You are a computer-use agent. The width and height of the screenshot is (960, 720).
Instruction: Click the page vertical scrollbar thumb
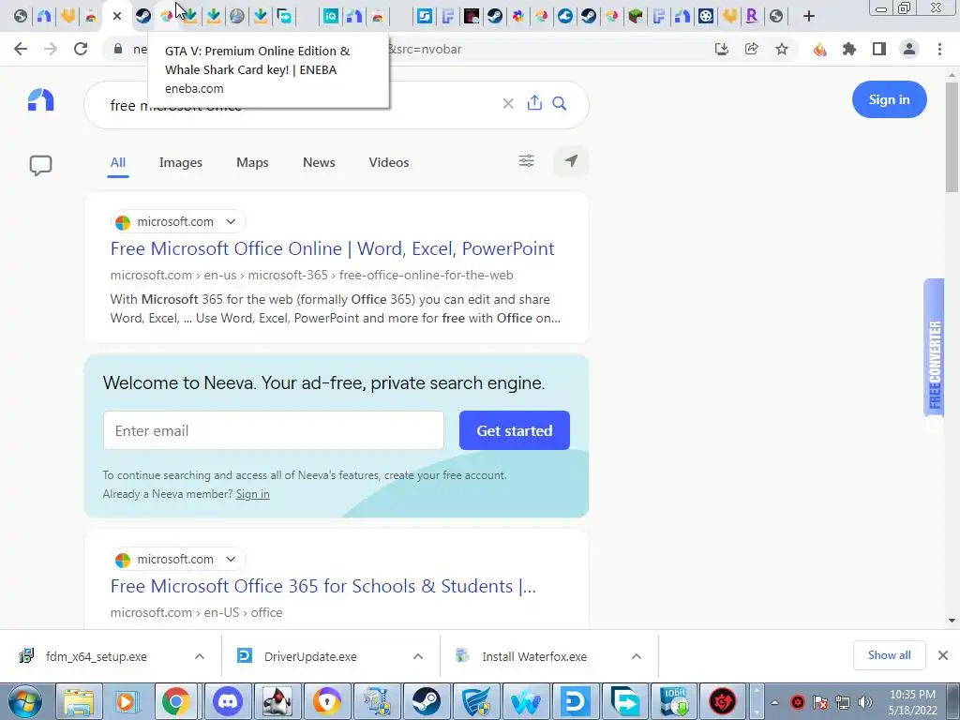click(952, 137)
